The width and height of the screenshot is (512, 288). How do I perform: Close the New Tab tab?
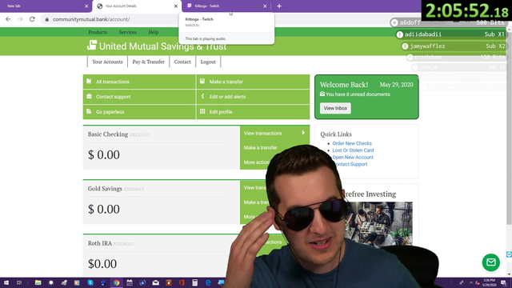86,6
